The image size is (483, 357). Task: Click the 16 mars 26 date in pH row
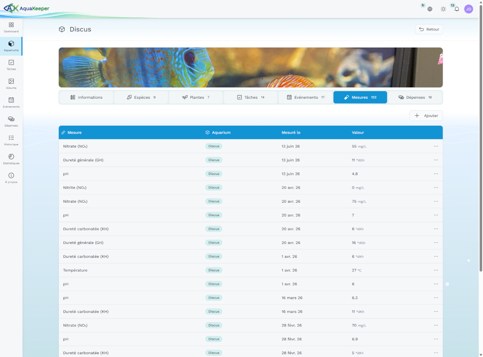coord(292,298)
